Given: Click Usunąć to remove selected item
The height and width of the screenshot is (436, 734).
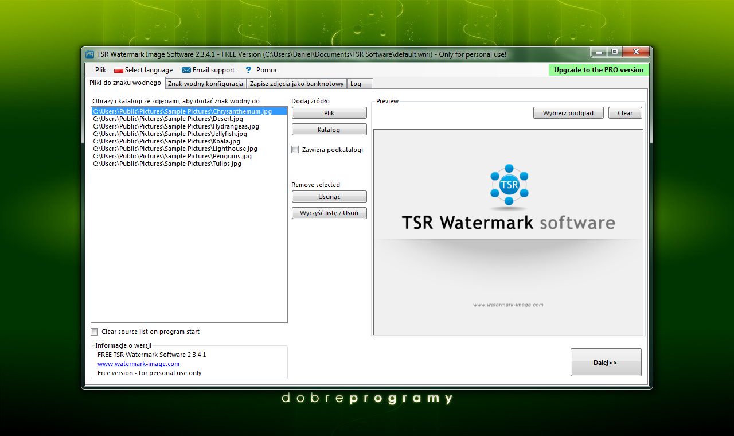Looking at the screenshot, I should (329, 196).
